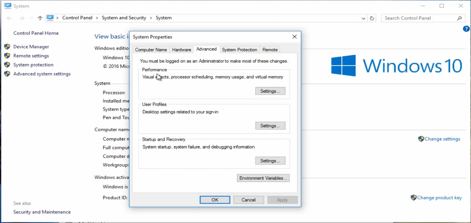
Task: Open the Hardware tab
Action: point(182,50)
